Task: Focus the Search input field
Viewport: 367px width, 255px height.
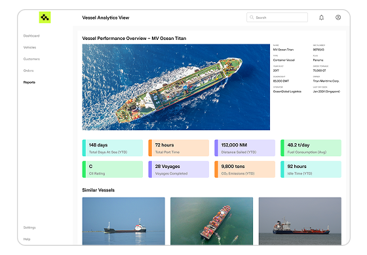Action: pyautogui.click(x=277, y=17)
